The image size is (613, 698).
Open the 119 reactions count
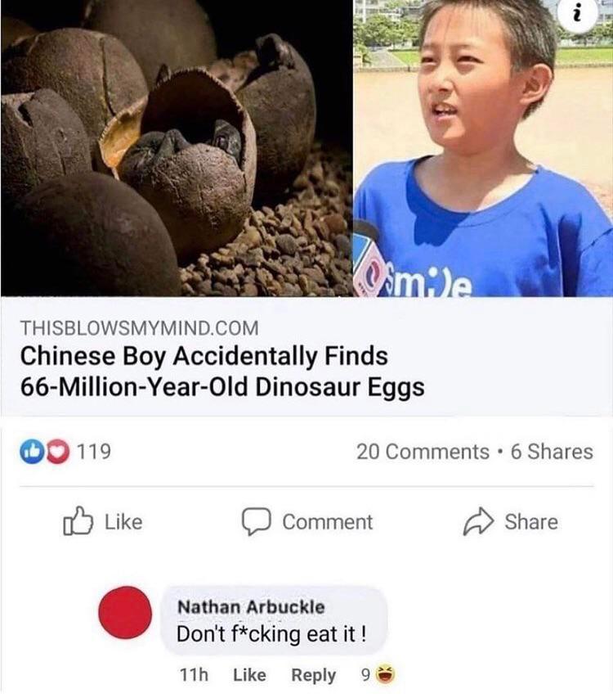tap(94, 452)
